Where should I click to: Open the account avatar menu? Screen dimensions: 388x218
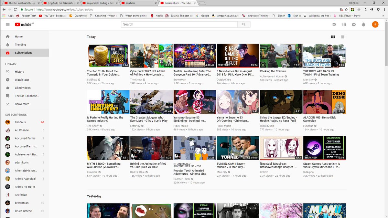pos(375,24)
